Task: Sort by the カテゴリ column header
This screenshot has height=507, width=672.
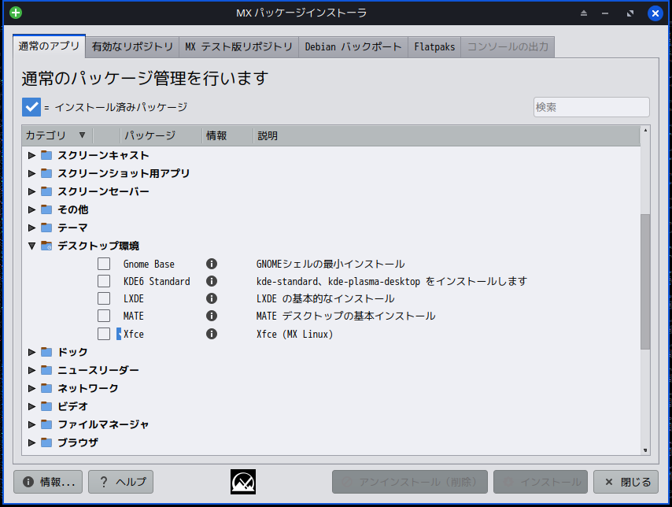Action: [57, 135]
